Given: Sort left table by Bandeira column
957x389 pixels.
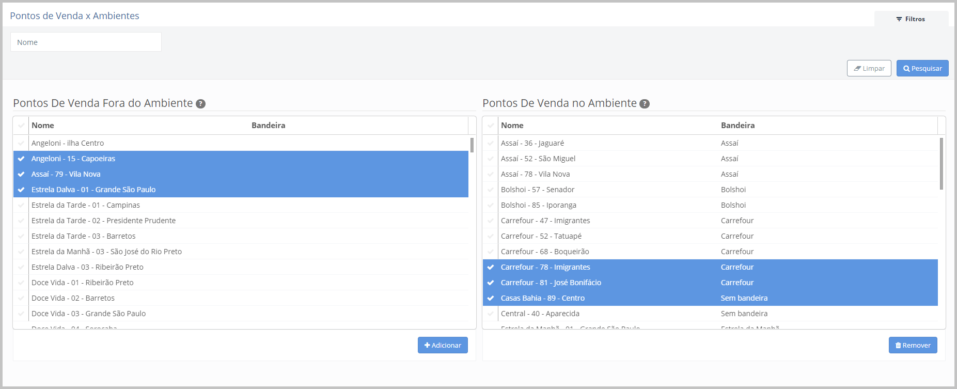Looking at the screenshot, I should click(x=269, y=126).
